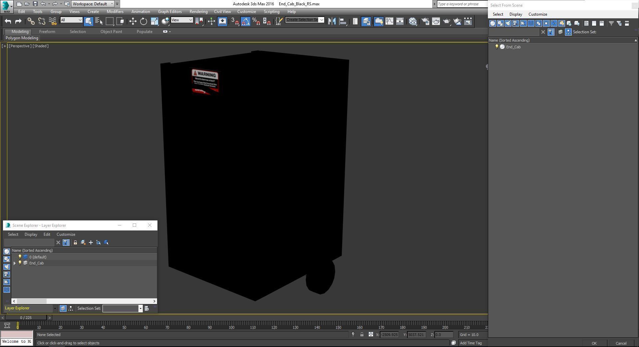Viewport: 639px width, 347px height.
Task: Click the time slider 0 / 225 thumb
Action: pos(26,318)
